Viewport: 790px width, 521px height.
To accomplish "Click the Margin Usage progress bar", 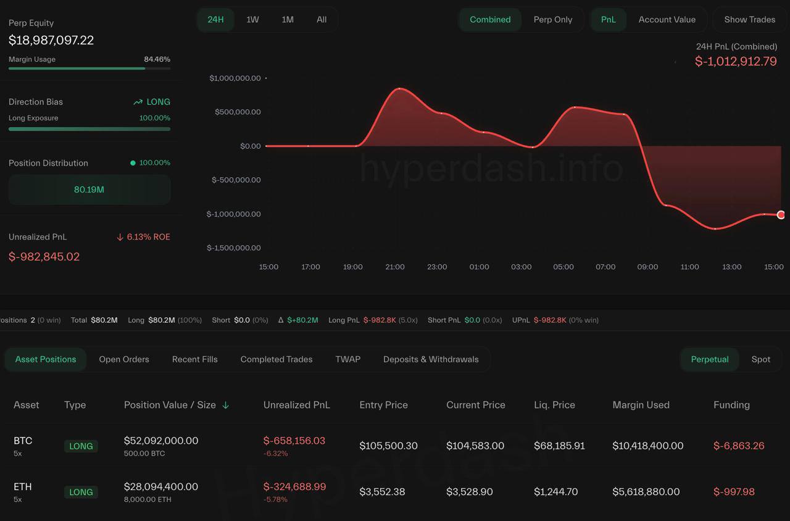I will tap(89, 69).
